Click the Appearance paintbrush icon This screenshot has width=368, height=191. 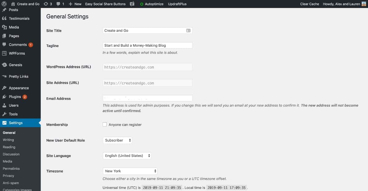click(x=4, y=88)
